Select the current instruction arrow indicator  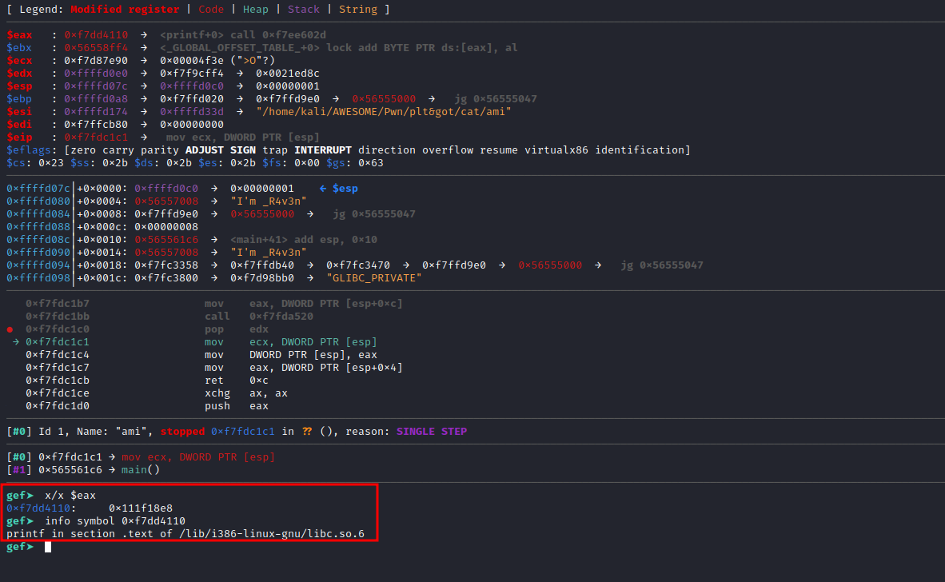point(16,341)
